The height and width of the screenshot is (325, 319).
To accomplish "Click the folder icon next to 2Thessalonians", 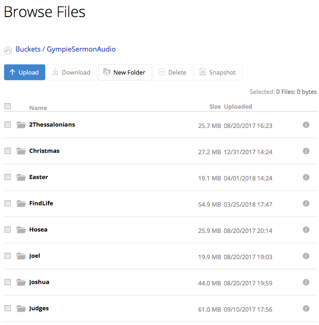I will click(21, 125).
